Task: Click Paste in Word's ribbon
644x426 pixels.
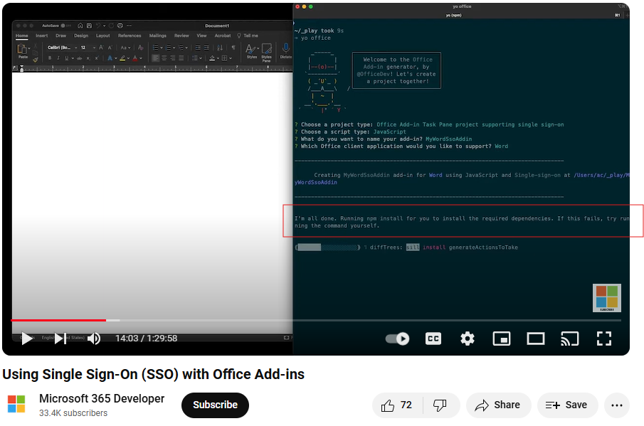Action: coord(23,51)
